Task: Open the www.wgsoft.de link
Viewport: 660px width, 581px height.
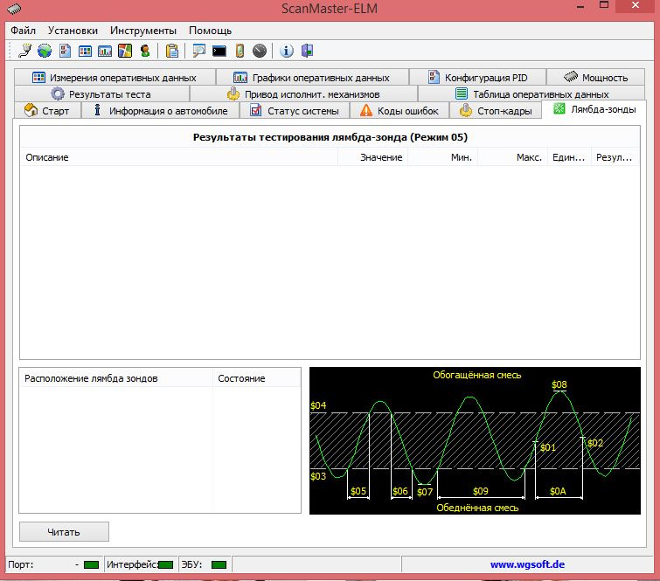Action: point(525,564)
